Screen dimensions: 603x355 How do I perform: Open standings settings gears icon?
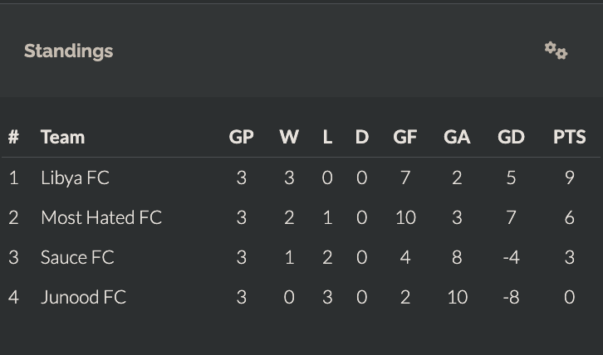556,51
